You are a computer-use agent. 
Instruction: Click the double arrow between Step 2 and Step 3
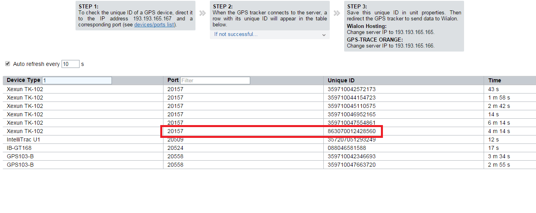337,13
